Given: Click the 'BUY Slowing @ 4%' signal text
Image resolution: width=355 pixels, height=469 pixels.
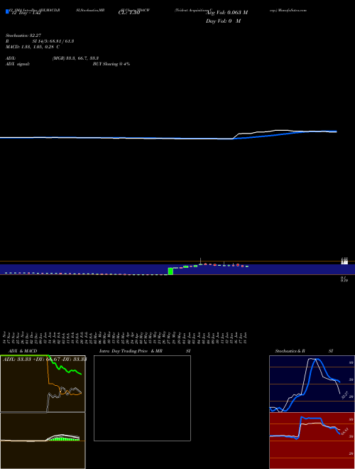Looking at the screenshot, I should click(x=111, y=64).
